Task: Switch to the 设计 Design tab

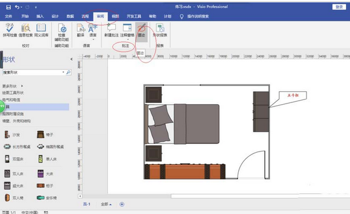Action: click(55, 16)
